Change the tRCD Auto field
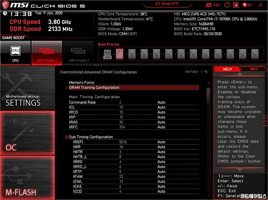This screenshot has width=268, height=200. [x=161, y=112]
